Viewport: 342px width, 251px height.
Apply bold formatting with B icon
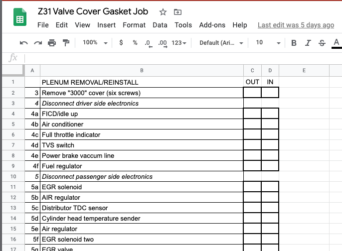pos(294,43)
